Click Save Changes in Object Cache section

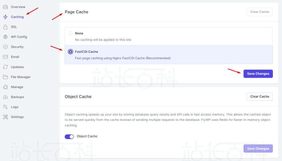point(258,149)
